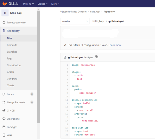155x140 pixels.
Task: Click the Merge Requests count badge
Action: (32, 102)
